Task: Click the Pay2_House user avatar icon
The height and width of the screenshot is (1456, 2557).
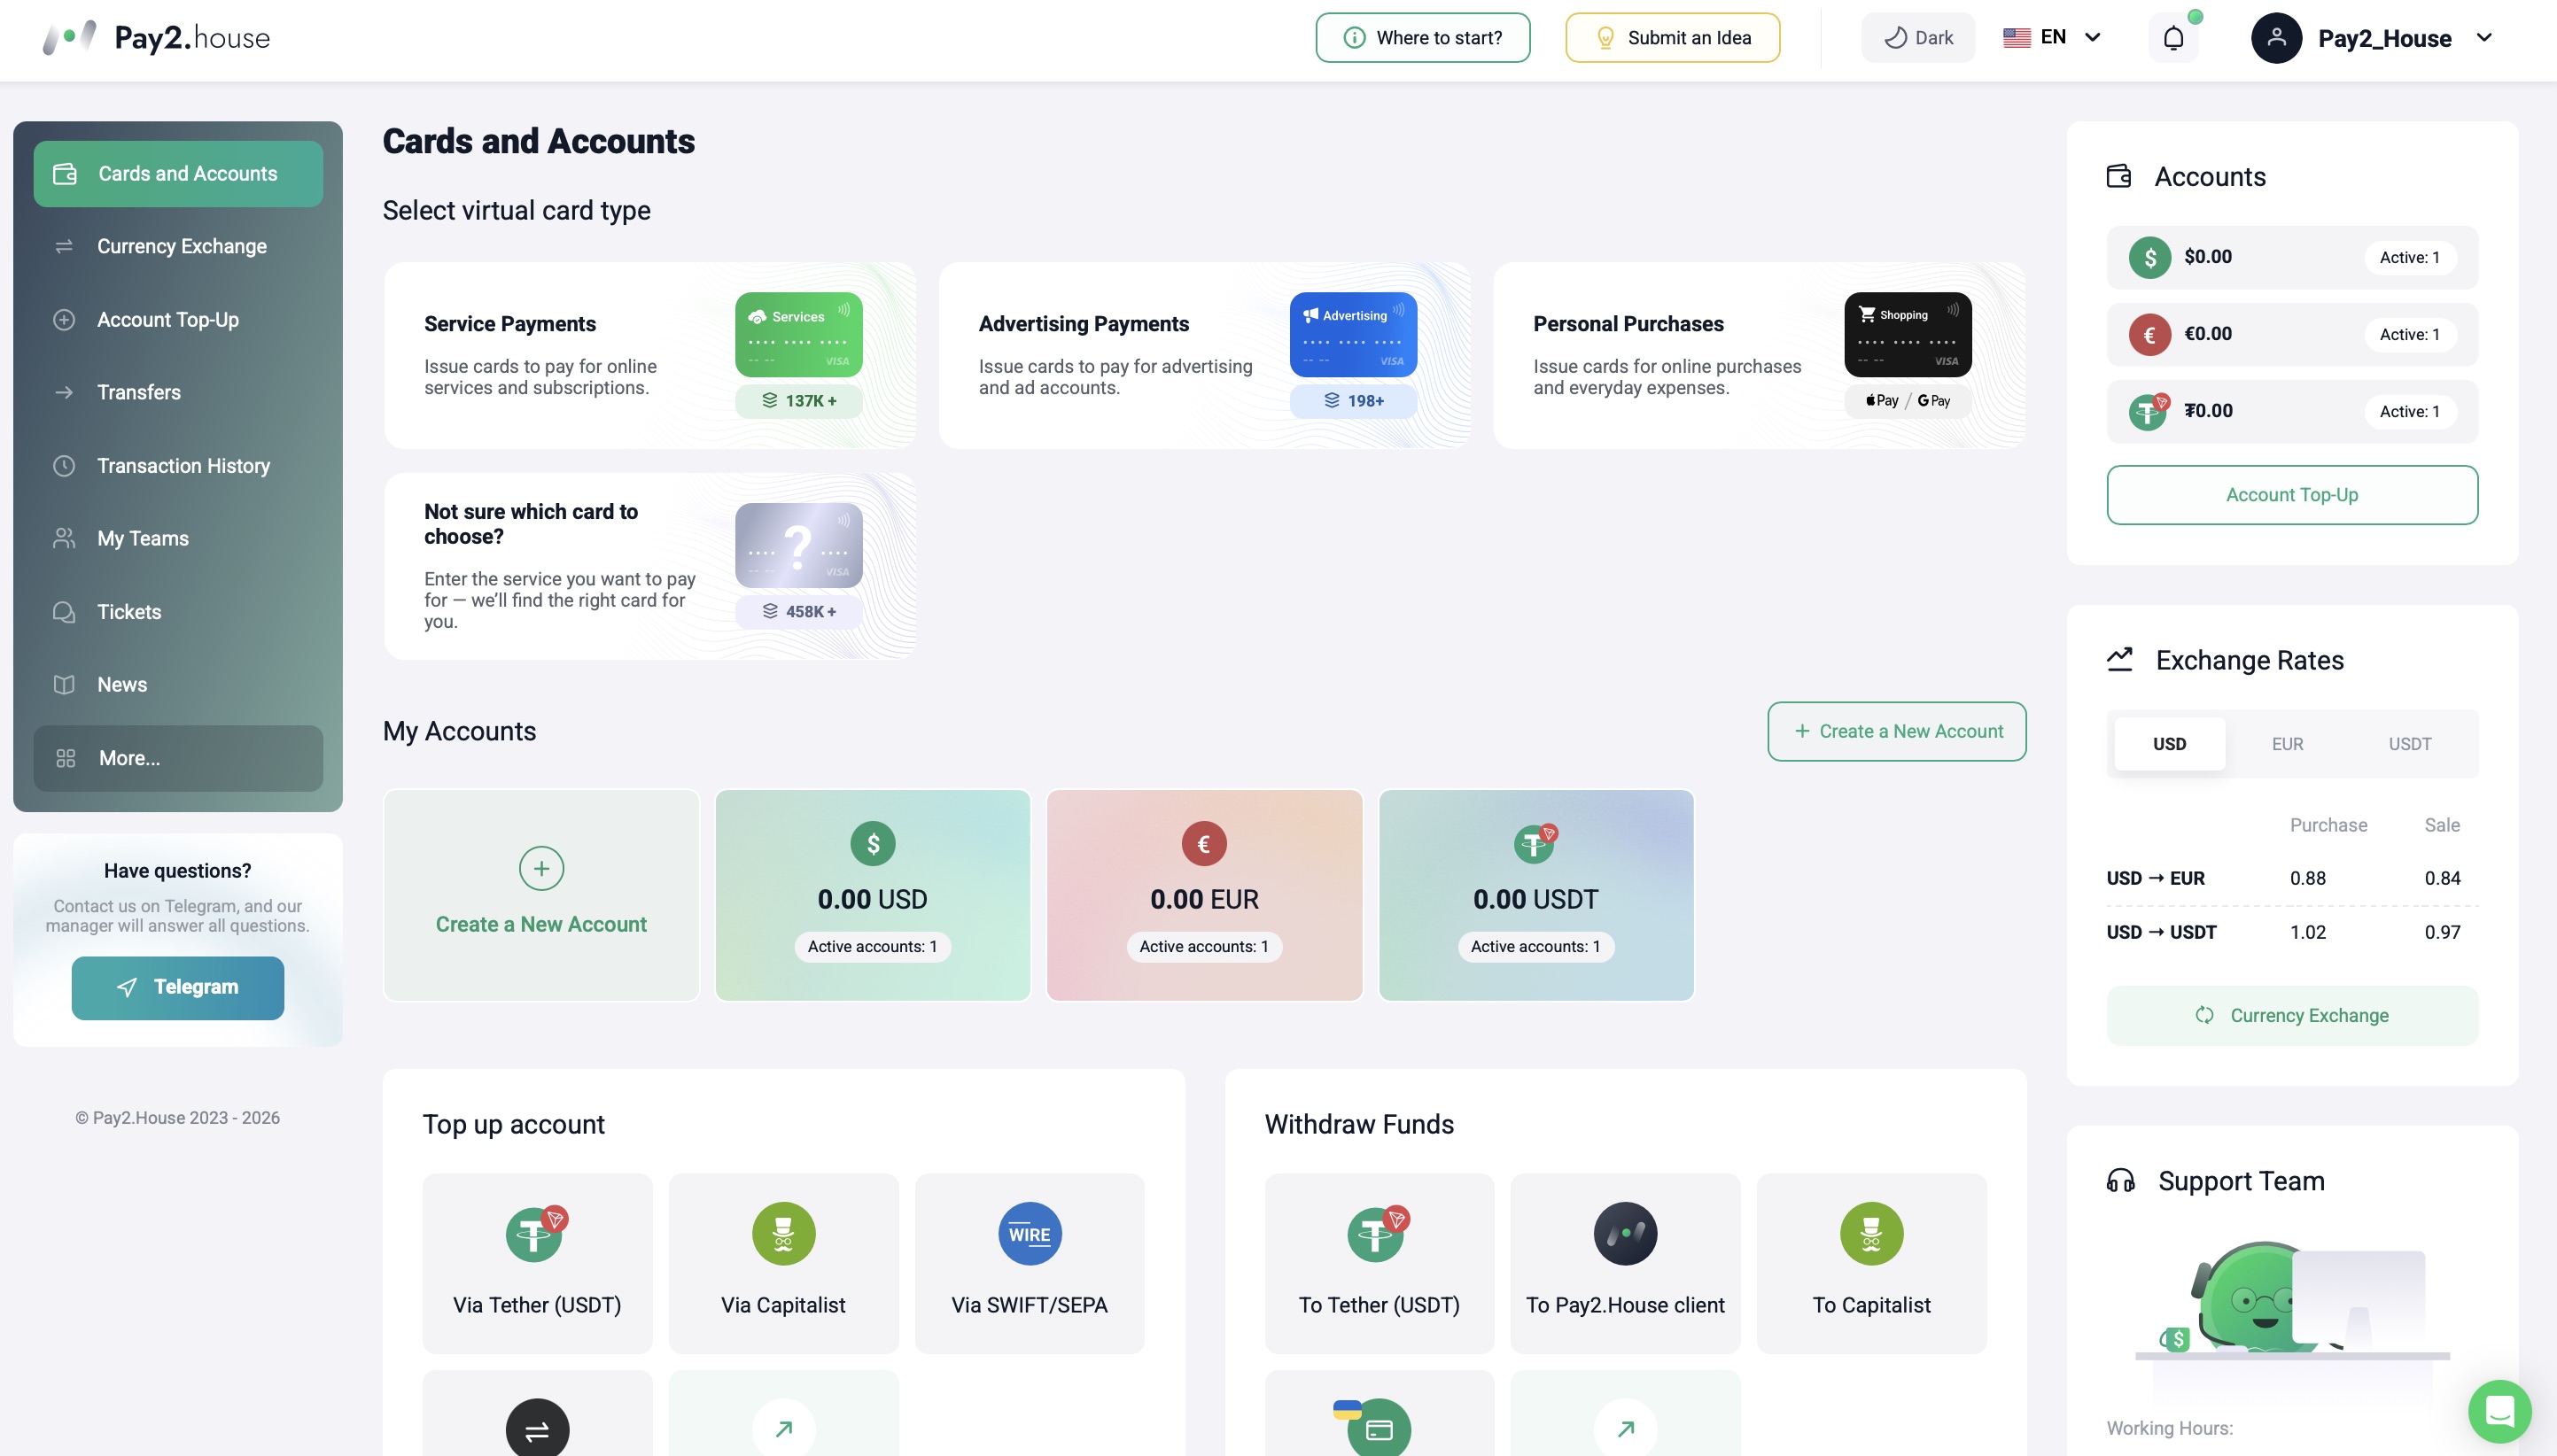Action: [2276, 38]
